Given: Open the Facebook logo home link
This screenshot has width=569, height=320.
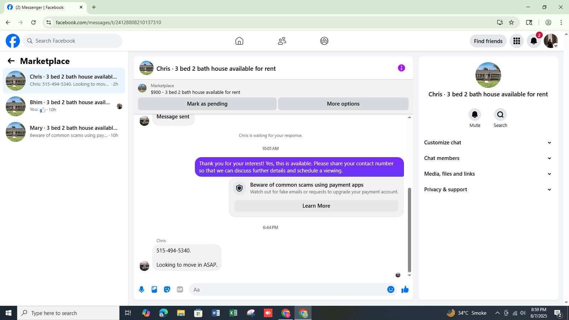Looking at the screenshot, I should 13,41.
